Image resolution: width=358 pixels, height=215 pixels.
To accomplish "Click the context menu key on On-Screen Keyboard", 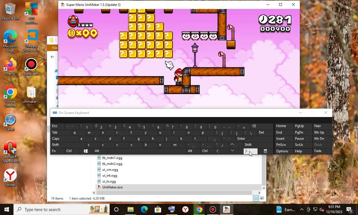I will point(265,151).
